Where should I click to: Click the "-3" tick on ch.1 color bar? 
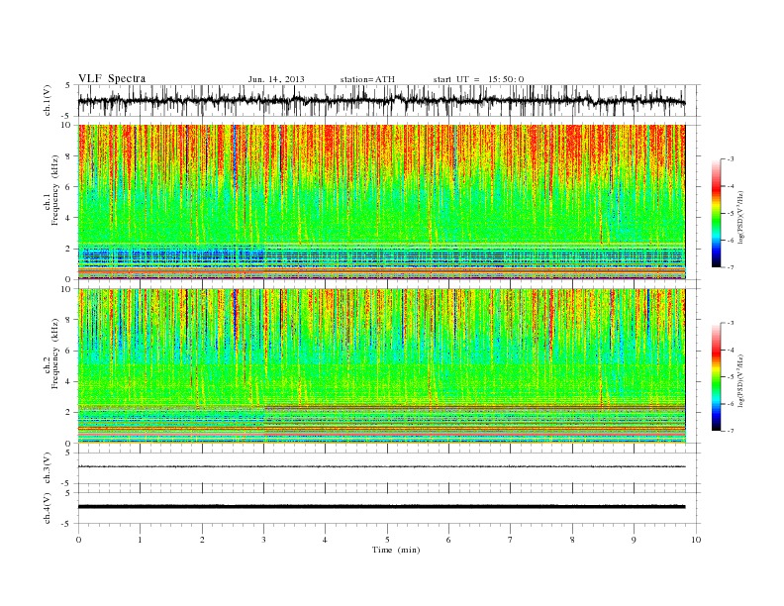[730, 159]
